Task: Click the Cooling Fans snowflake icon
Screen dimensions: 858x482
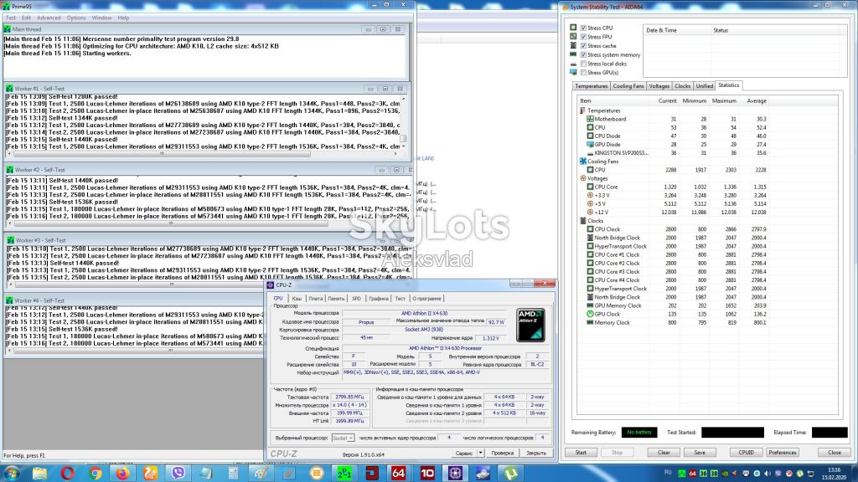Action: click(x=583, y=162)
